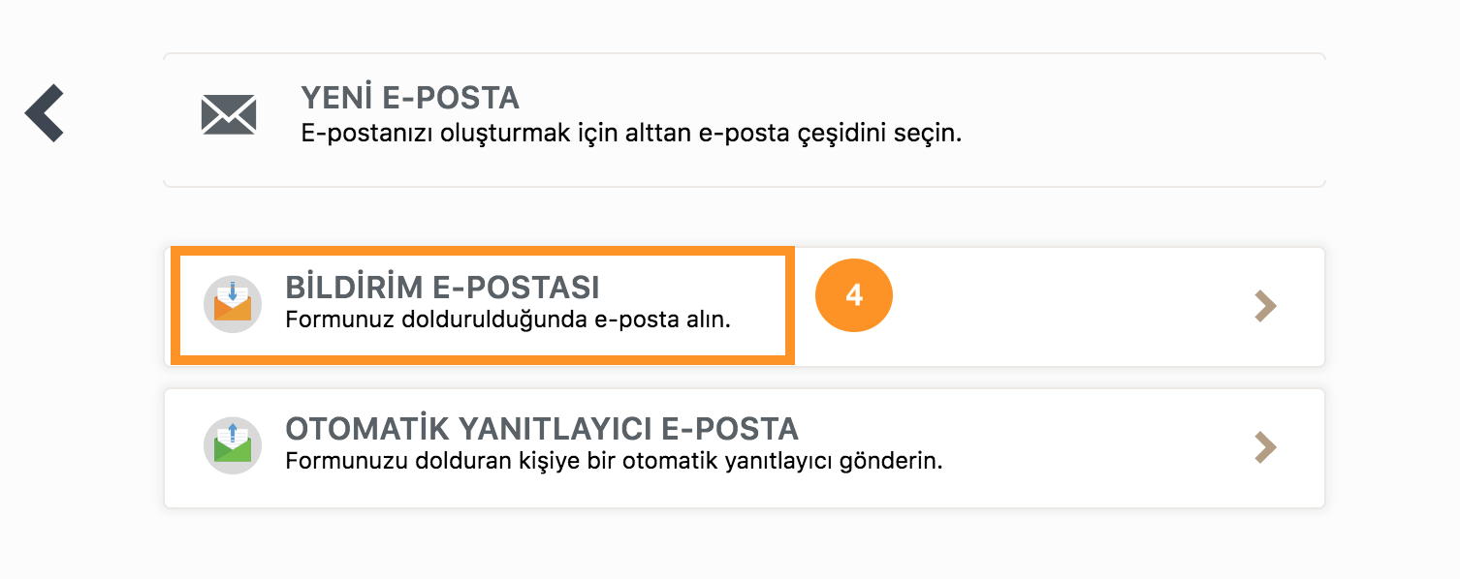The image size is (1460, 579).
Task: Select the green autoresponder envelope icon
Action: point(233,445)
